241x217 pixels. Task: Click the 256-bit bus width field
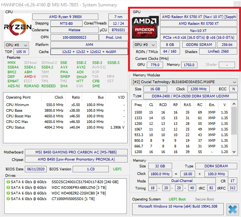point(227,45)
